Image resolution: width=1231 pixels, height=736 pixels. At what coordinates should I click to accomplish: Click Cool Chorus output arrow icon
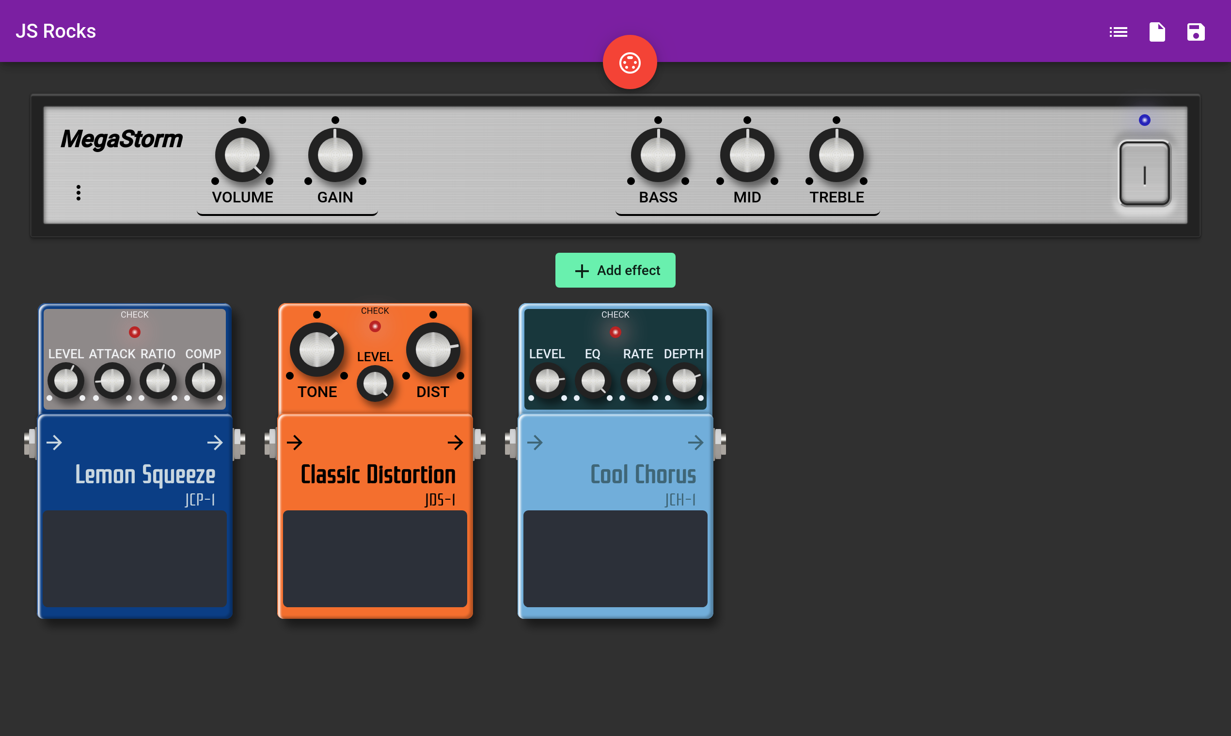pos(695,443)
